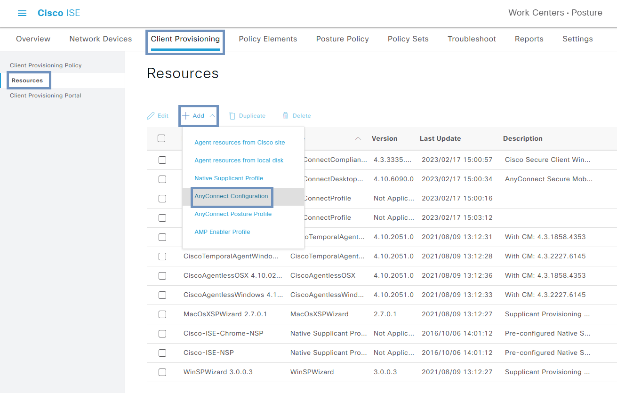617x393 pixels.
Task: Click CiscoAgentlessOSX 4.10.02... name
Action: click(x=233, y=276)
